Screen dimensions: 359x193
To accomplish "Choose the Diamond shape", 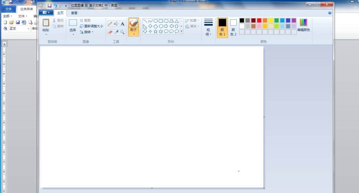I will (150, 26).
